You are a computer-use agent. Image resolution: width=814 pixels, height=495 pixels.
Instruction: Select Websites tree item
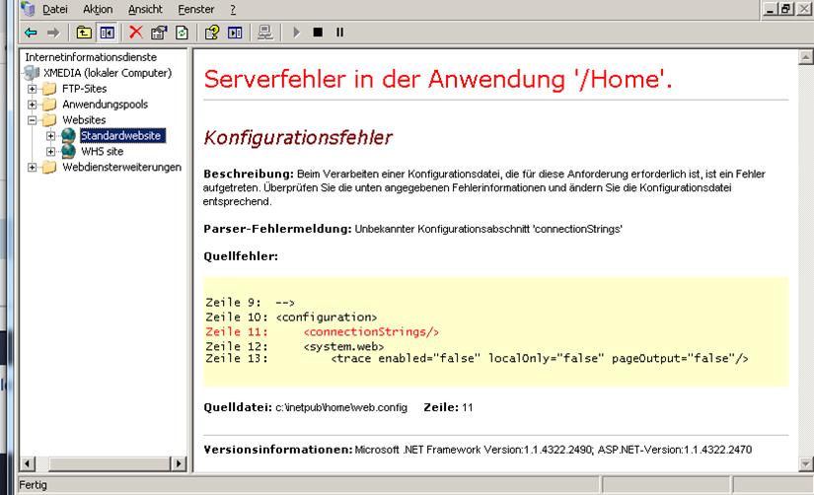(x=84, y=120)
